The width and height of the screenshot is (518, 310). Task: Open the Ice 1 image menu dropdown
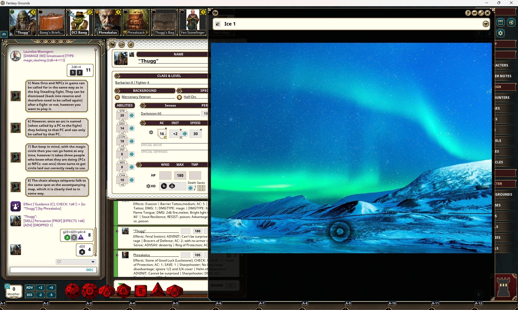click(x=486, y=24)
